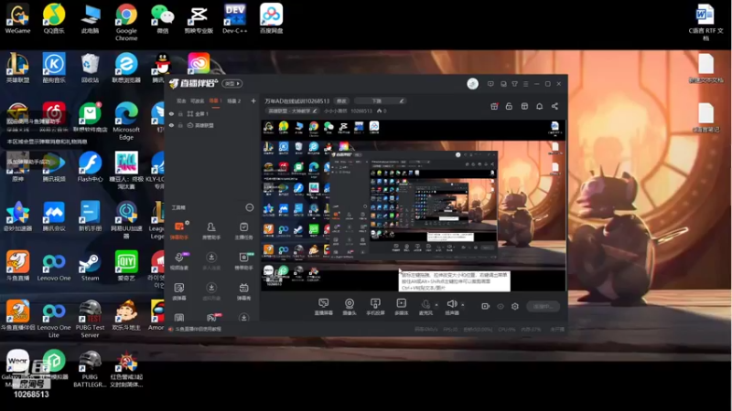The image size is (732, 411).
Task: Open the hamburger menu in the title bar
Action: click(525, 84)
